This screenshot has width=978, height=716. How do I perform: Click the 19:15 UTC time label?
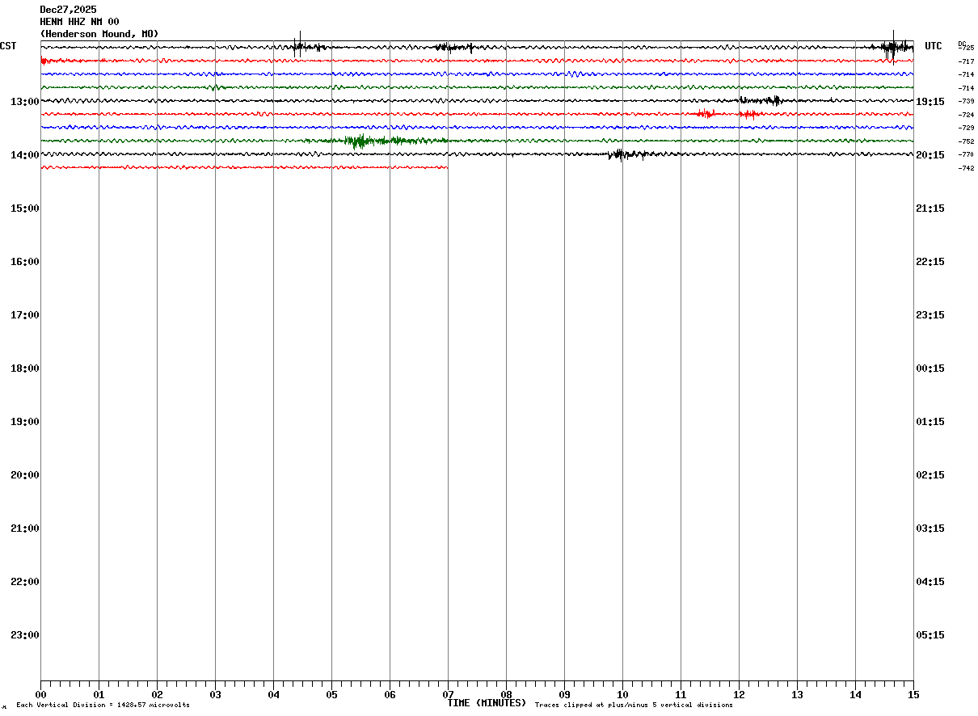(x=931, y=102)
